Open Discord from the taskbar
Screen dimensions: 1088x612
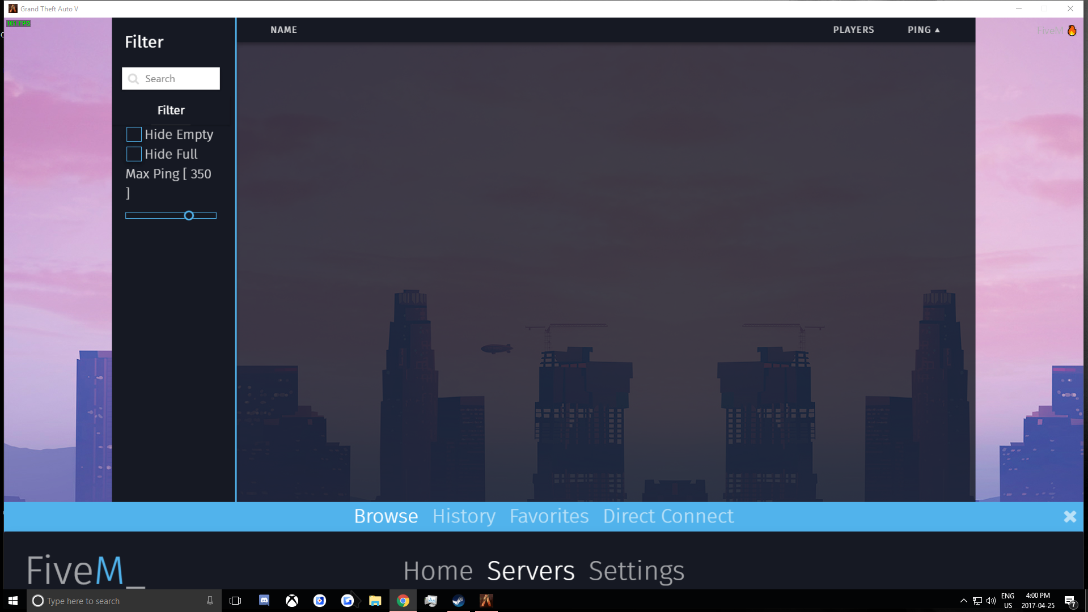click(x=264, y=601)
